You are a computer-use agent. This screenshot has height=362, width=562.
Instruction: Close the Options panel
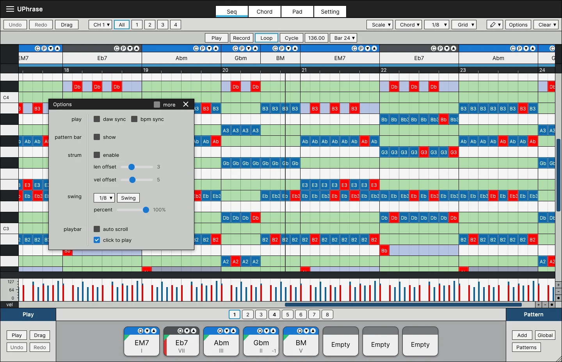click(186, 104)
